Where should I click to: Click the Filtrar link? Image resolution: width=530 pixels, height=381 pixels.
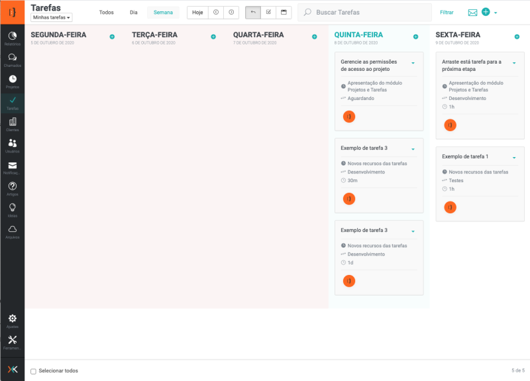coord(447,13)
